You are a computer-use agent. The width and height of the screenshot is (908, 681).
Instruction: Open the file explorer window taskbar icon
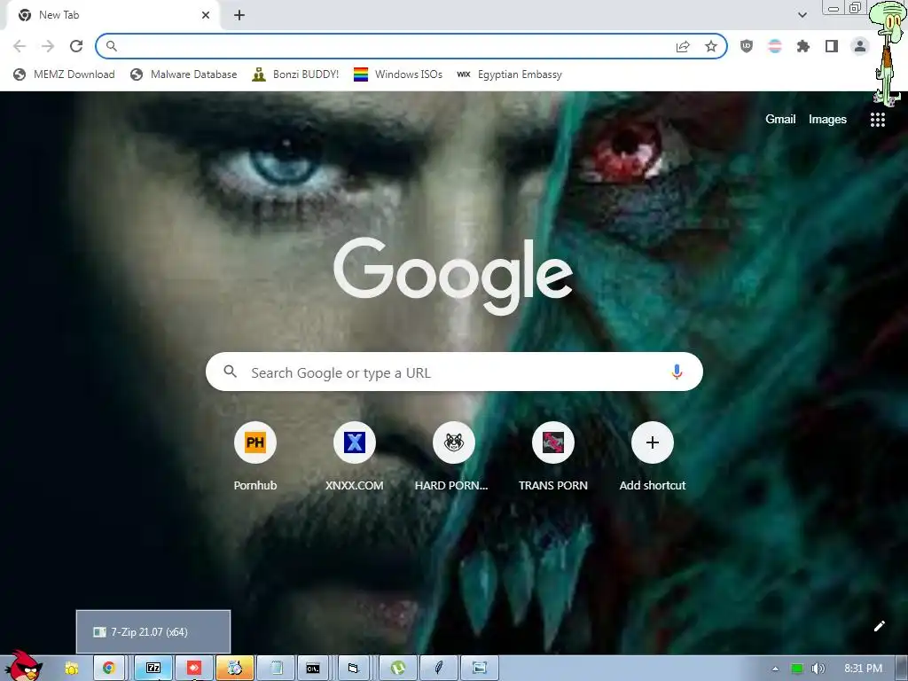click(x=353, y=669)
